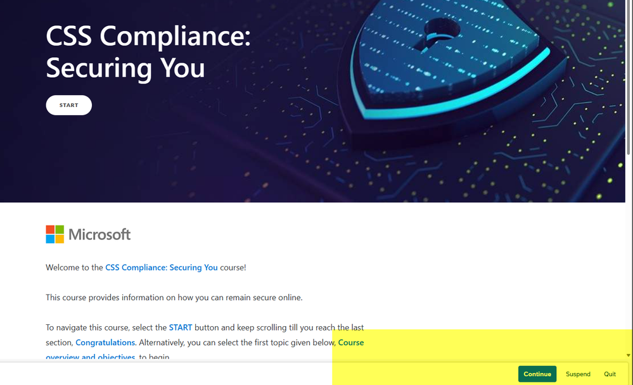Click the green Continue button

point(537,374)
